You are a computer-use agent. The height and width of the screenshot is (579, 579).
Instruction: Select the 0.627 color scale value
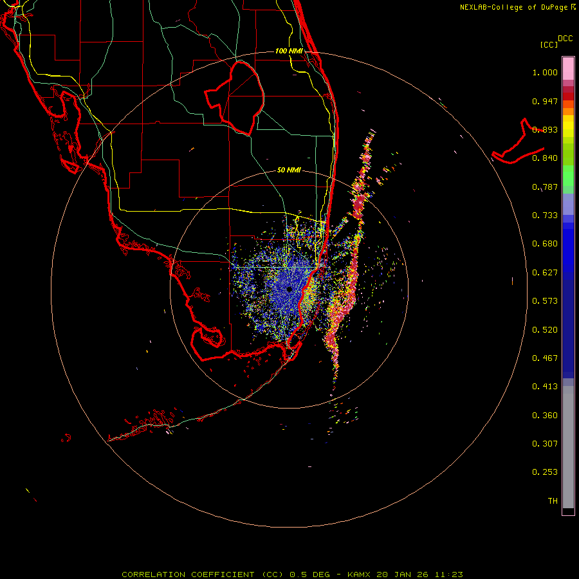pyautogui.click(x=545, y=273)
